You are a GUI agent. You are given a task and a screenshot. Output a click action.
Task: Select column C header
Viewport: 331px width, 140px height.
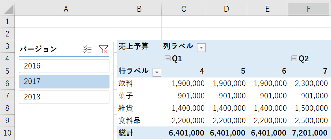coord(184,9)
